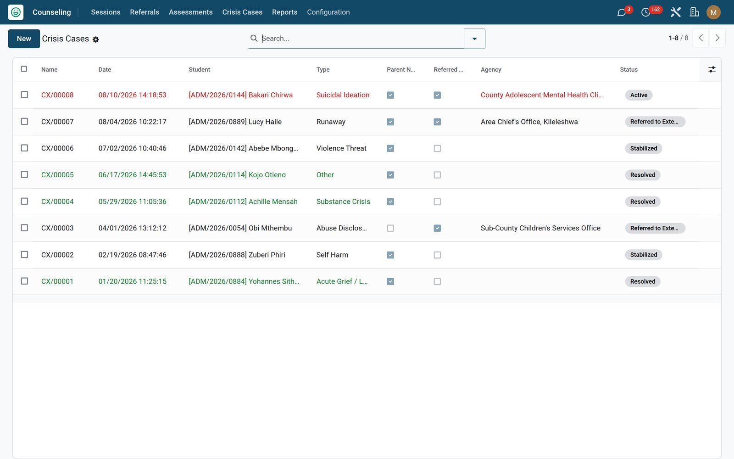734x459 pixels.
Task: Open the chat messages icon with 3 badge
Action: pyautogui.click(x=622, y=12)
